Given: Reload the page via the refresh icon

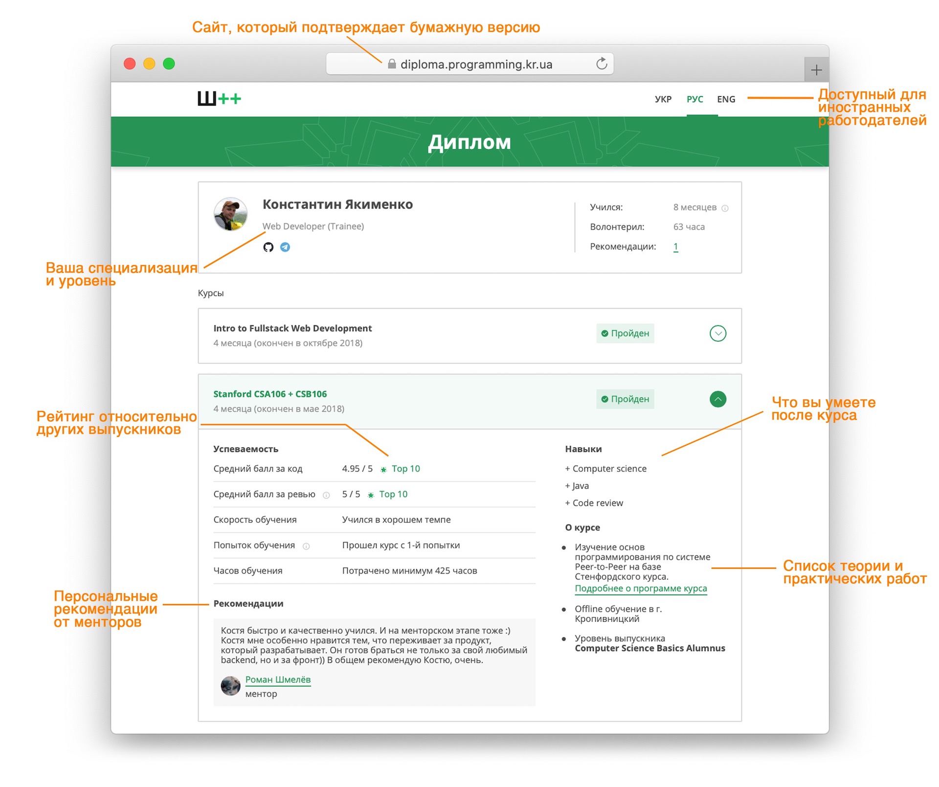Looking at the screenshot, I should coord(602,64).
